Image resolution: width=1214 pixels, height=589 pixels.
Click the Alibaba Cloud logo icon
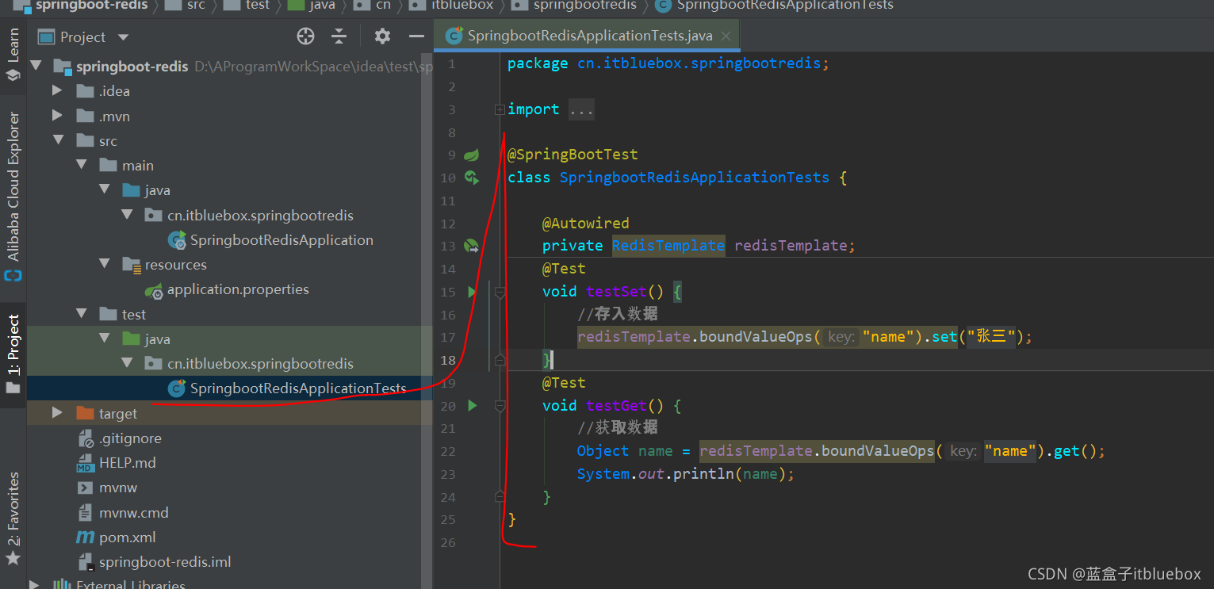[13, 276]
